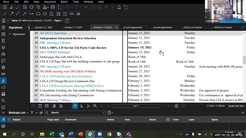The width and height of the screenshot is (246, 138).
Task: Open the file properties dropdown arrow
Action: pyautogui.click(x=8, y=21)
